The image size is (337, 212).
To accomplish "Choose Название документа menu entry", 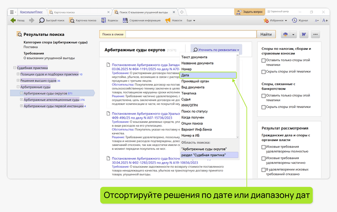I will [x=208, y=63].
